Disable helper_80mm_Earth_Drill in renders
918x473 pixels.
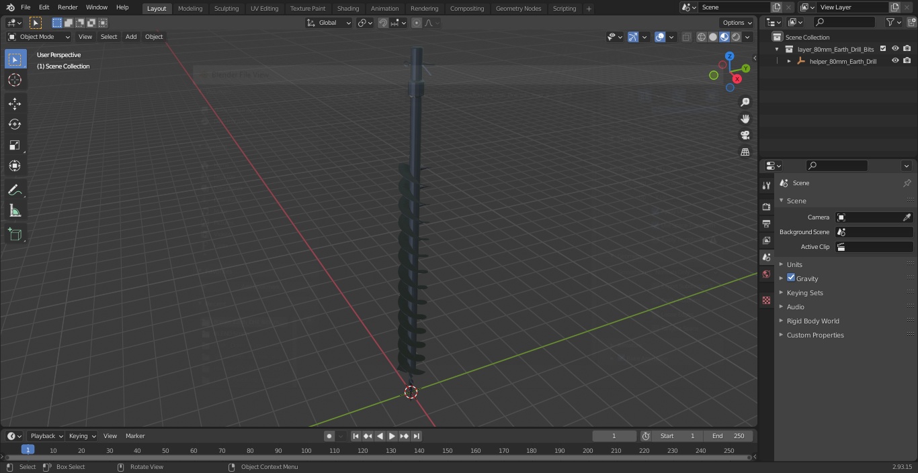click(x=907, y=61)
